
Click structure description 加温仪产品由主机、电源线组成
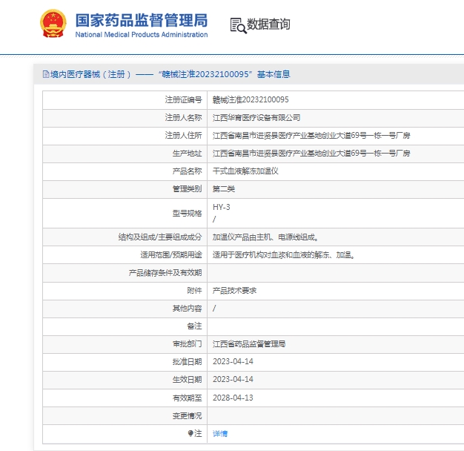[265, 237]
